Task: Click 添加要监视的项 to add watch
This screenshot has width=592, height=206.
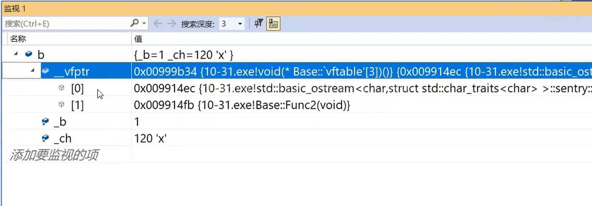Action: 54,155
